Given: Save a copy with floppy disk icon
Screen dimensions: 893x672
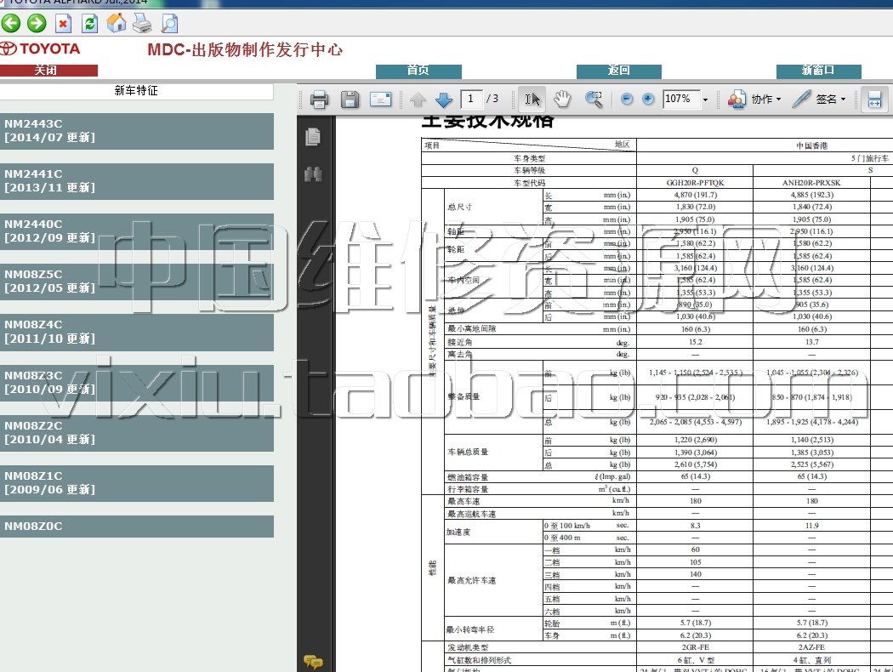Looking at the screenshot, I should pos(350,100).
